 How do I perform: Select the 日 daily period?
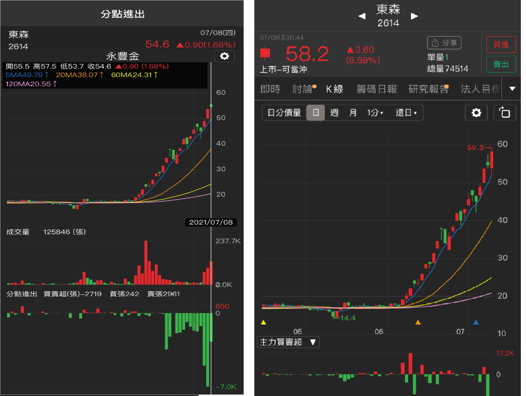315,113
